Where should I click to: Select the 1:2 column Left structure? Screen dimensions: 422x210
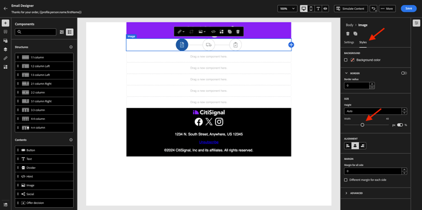click(x=44, y=66)
